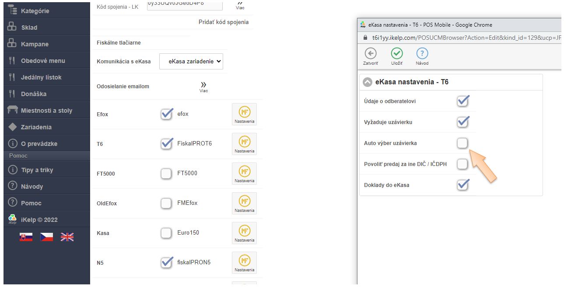Viewport: 571px width, 287px height.
Task: Click the Zatvoriť back arrow icon
Action: tap(370, 54)
